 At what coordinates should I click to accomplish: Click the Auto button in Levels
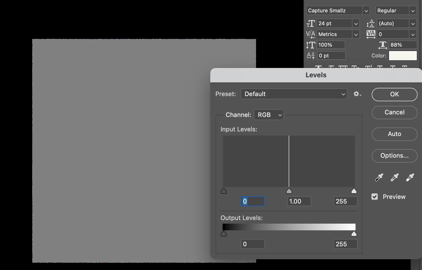tap(394, 134)
